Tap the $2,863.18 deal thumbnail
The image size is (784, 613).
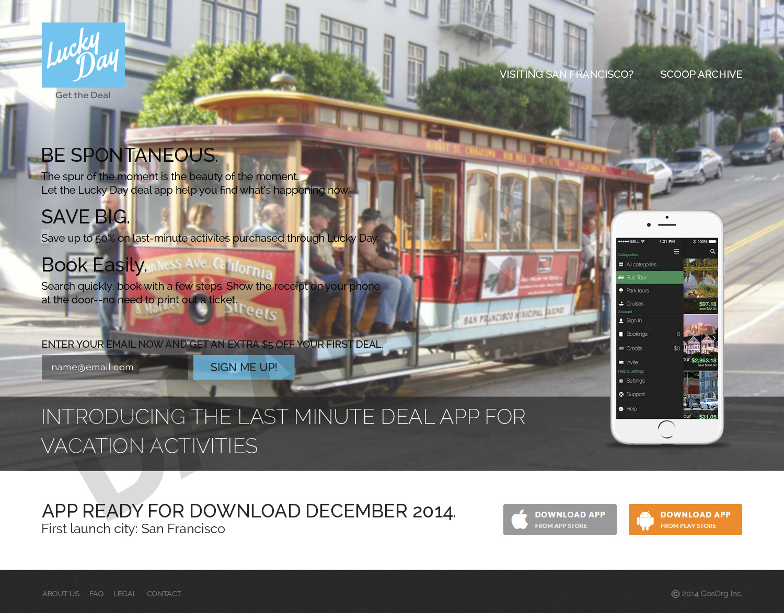[701, 343]
